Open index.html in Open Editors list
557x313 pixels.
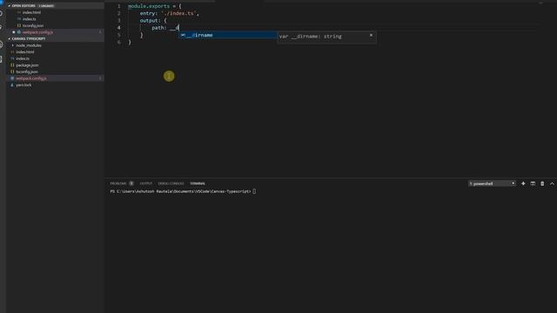31,12
